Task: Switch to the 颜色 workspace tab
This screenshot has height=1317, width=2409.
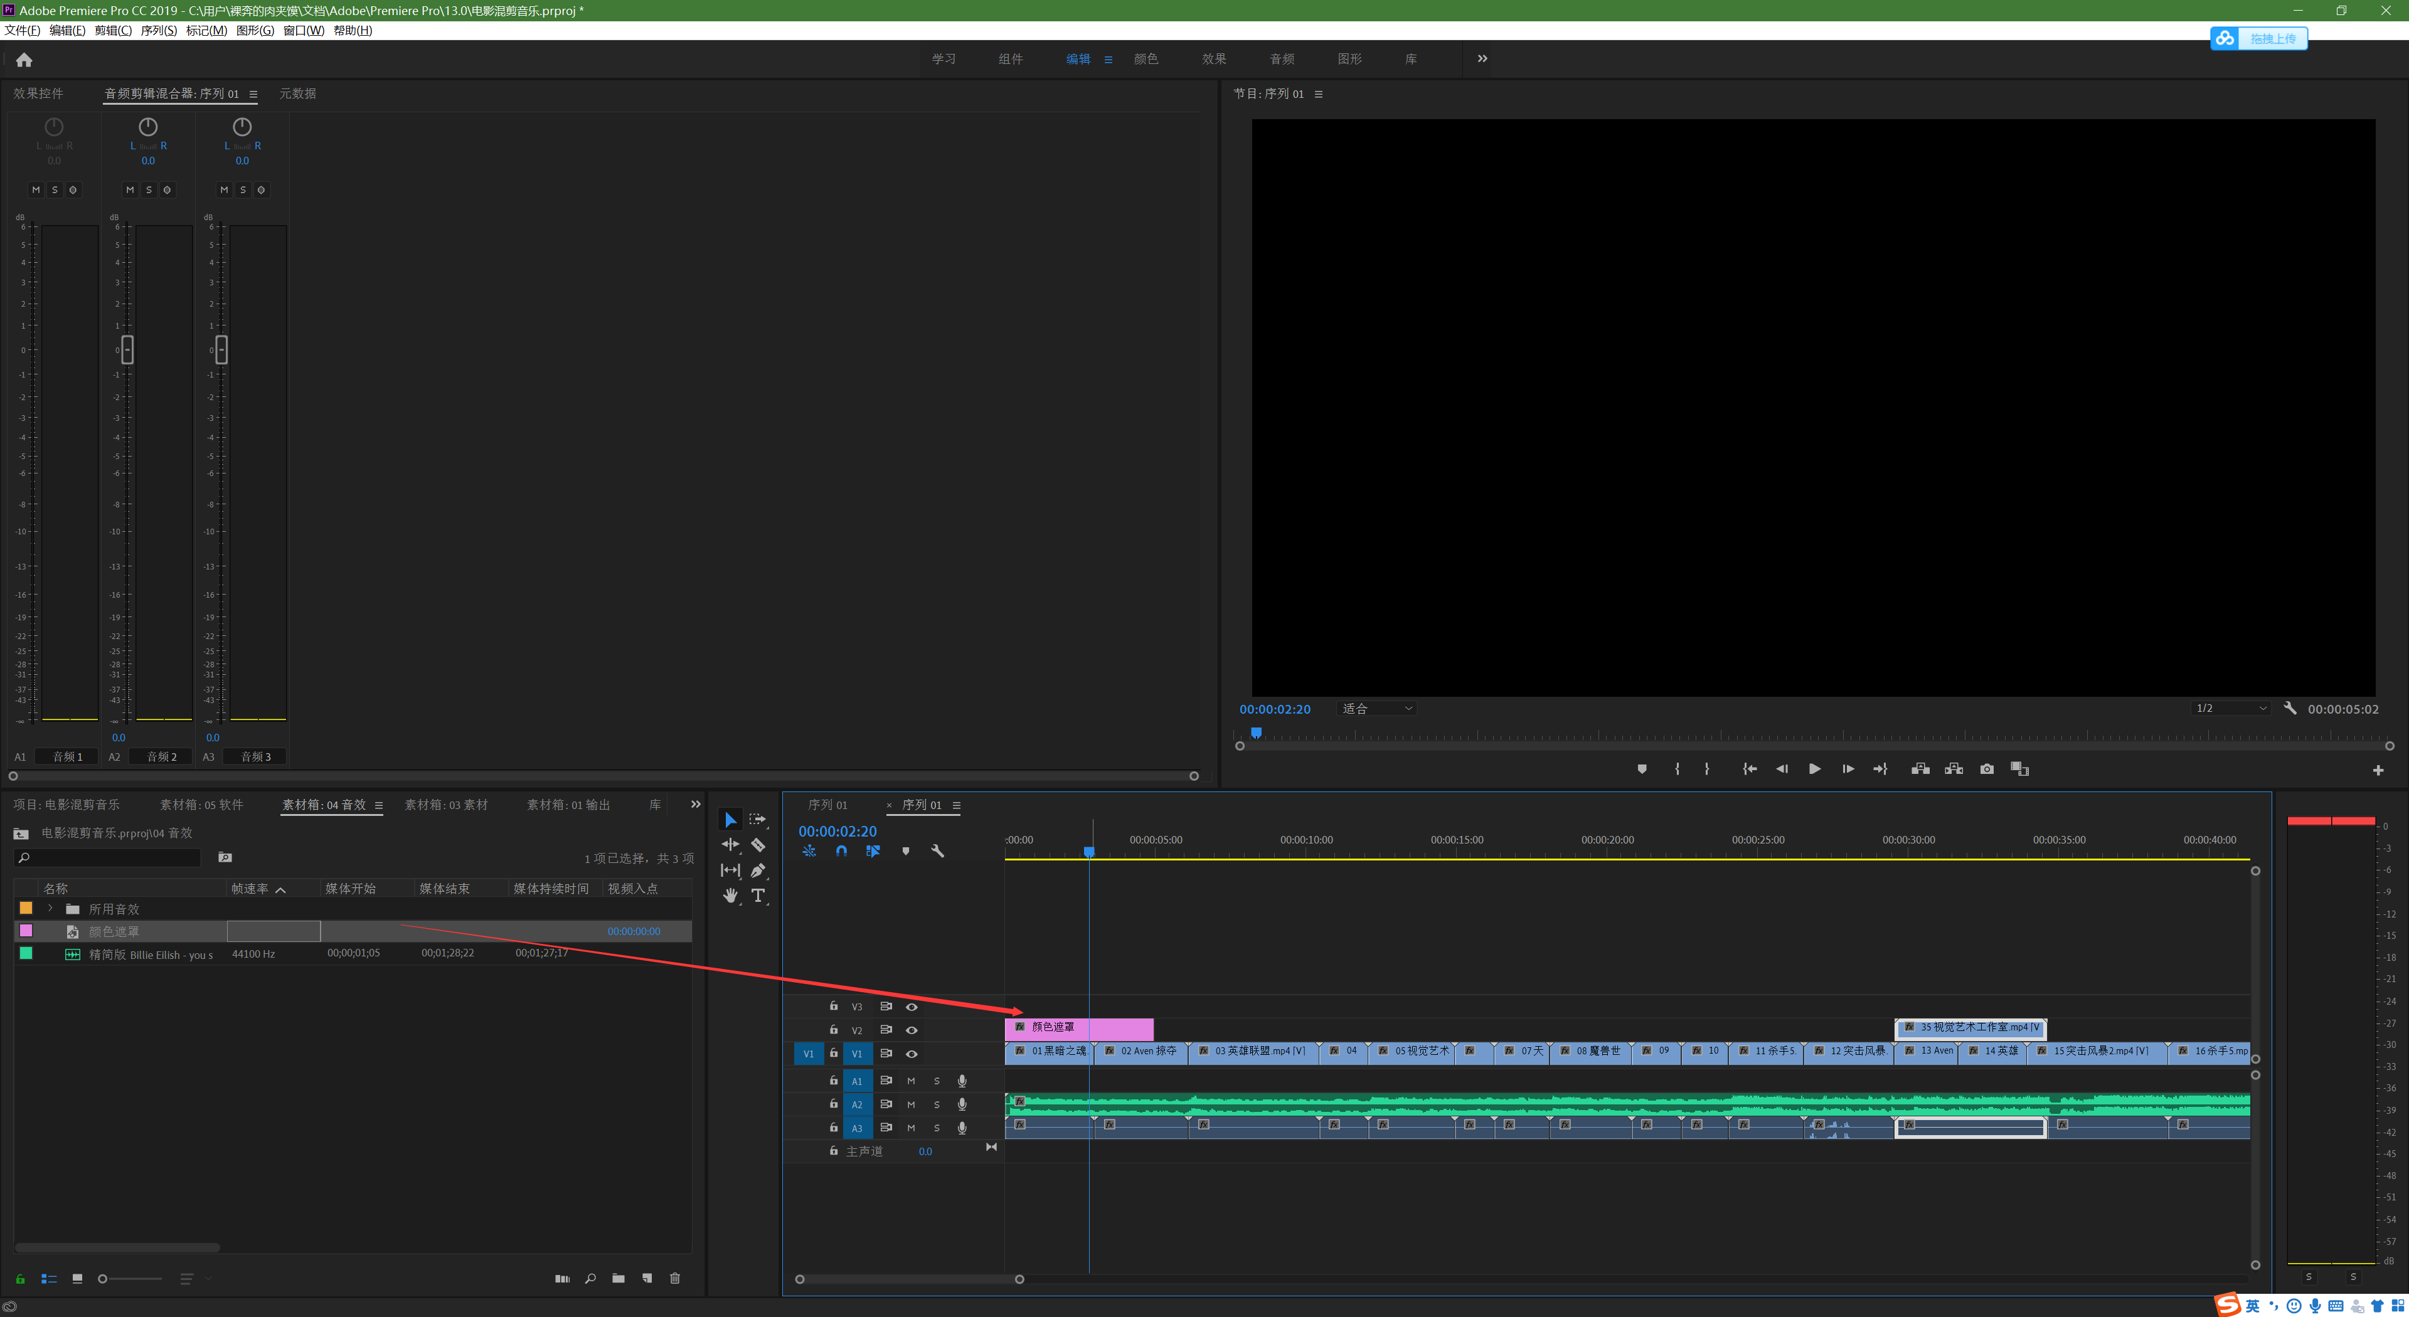Action: 1146,59
